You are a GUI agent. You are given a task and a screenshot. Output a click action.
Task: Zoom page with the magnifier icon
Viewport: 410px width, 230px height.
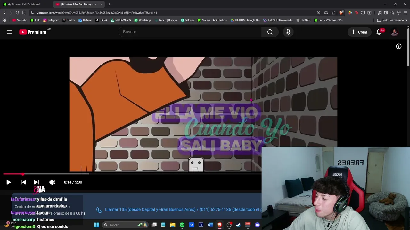click(x=319, y=13)
